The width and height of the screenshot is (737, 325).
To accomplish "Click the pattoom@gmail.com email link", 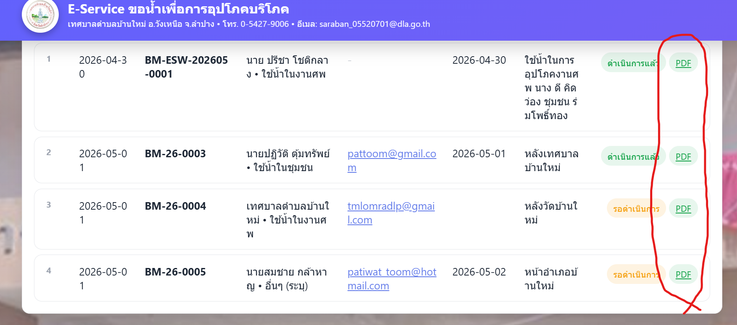I will [392, 161].
